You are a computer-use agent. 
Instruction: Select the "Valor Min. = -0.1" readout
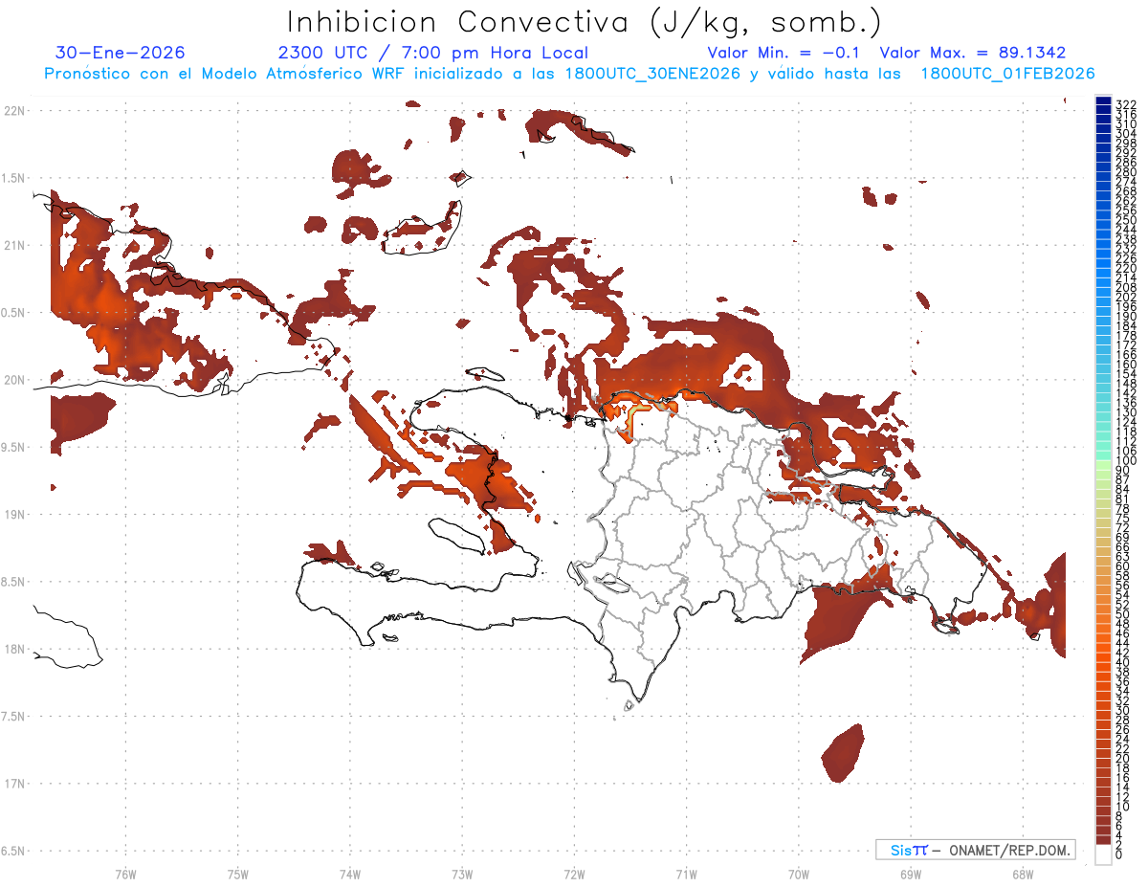coord(785,53)
